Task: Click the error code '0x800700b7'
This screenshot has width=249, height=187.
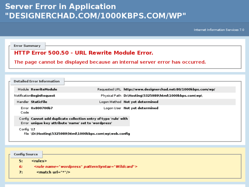Action: pyautogui.click(x=42, y=108)
